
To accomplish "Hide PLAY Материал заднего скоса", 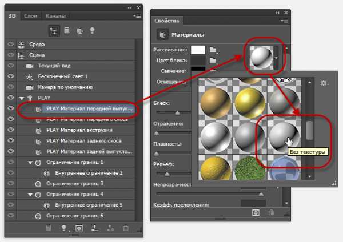I will [x=10, y=140].
